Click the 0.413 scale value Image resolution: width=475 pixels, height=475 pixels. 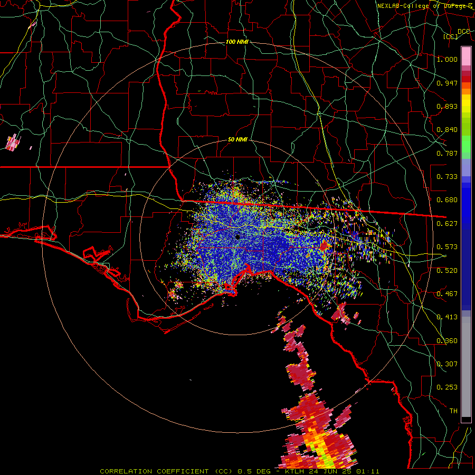point(447,317)
